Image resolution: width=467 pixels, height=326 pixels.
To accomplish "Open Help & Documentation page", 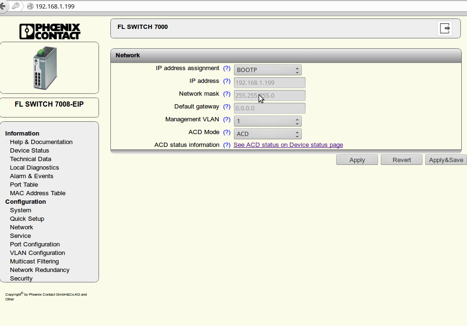I will (41, 142).
